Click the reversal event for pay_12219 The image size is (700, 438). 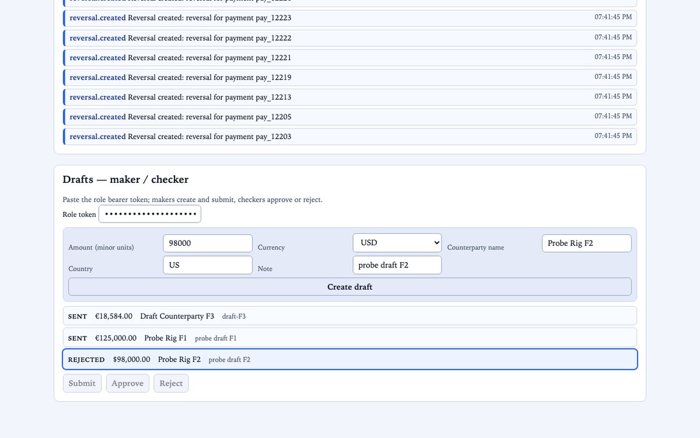pyautogui.click(x=350, y=77)
